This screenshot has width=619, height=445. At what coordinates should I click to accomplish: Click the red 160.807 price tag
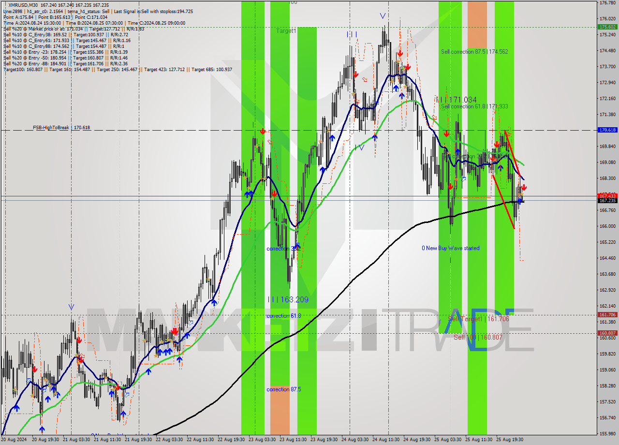[x=607, y=333]
